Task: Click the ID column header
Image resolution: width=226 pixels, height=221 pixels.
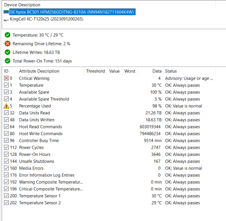Action: [10, 71]
